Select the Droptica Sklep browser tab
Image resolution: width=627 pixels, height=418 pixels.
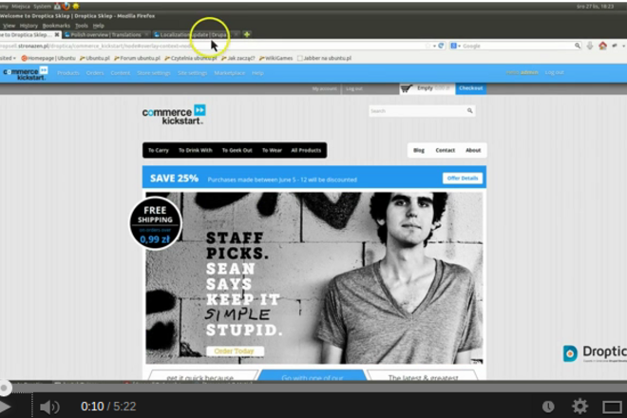(26, 35)
